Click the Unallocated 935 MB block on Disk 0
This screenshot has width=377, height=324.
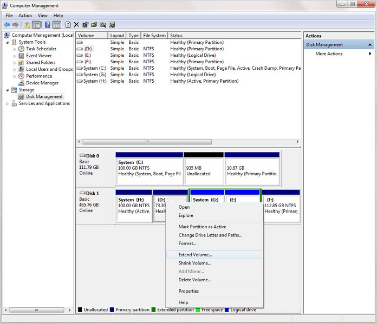point(203,171)
